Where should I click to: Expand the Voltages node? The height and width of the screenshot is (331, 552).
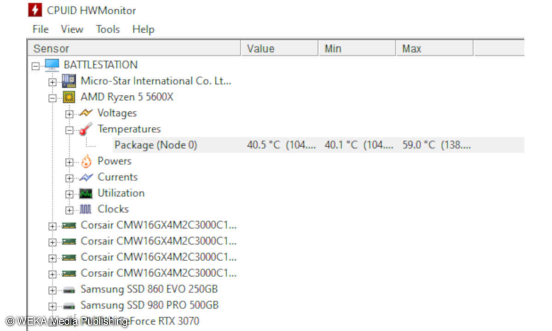coord(69,114)
